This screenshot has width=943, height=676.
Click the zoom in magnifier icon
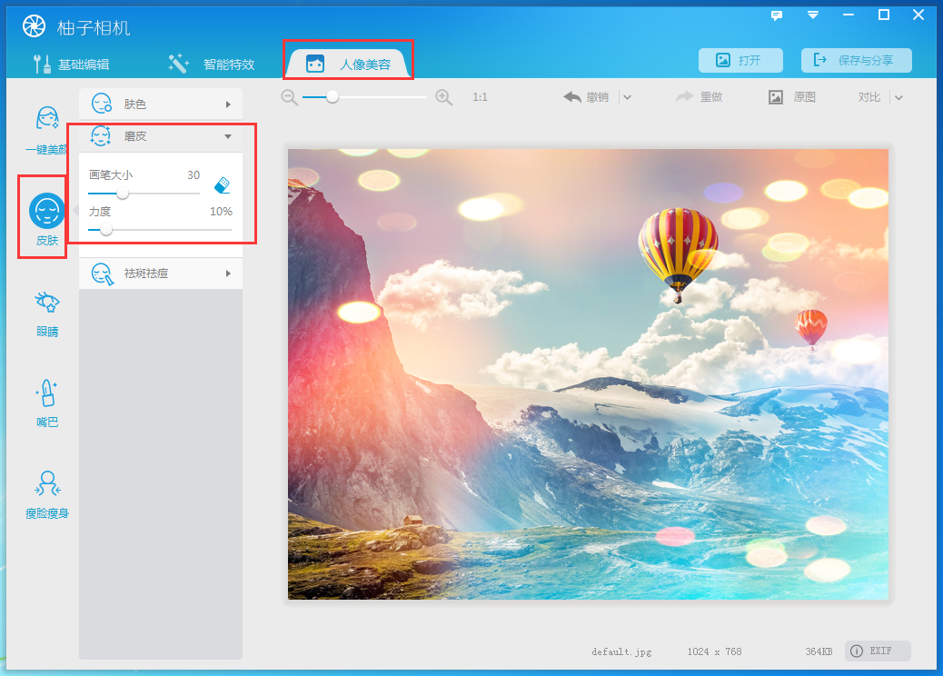pyautogui.click(x=444, y=97)
